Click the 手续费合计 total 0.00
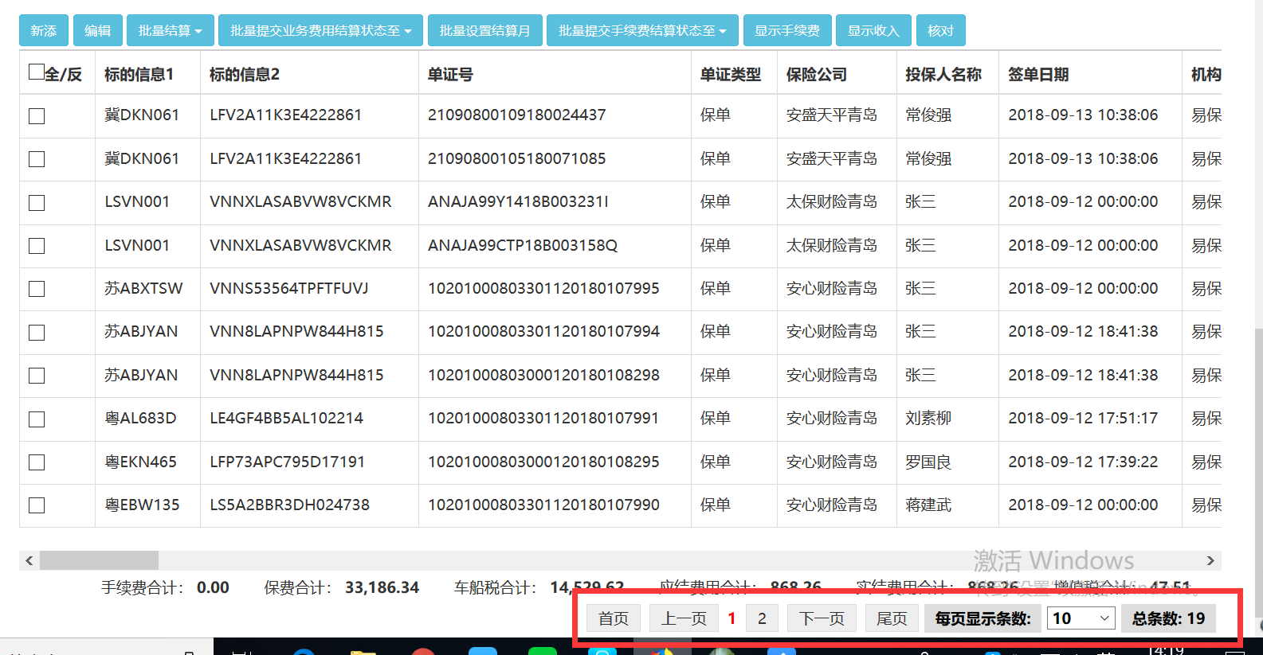 (x=213, y=587)
